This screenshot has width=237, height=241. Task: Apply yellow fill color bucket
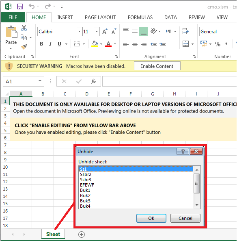coord(95,44)
